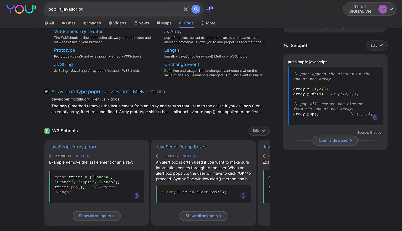This screenshot has height=231, width=402.
Task: Click the 'Source: Grepper' text
Action: point(370,132)
